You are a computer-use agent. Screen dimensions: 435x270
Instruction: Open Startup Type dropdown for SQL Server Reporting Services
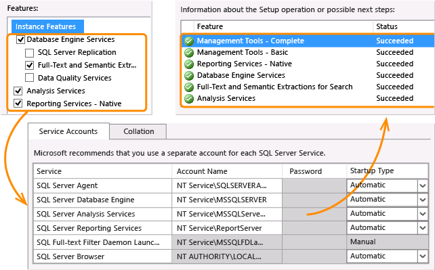[x=423, y=228]
